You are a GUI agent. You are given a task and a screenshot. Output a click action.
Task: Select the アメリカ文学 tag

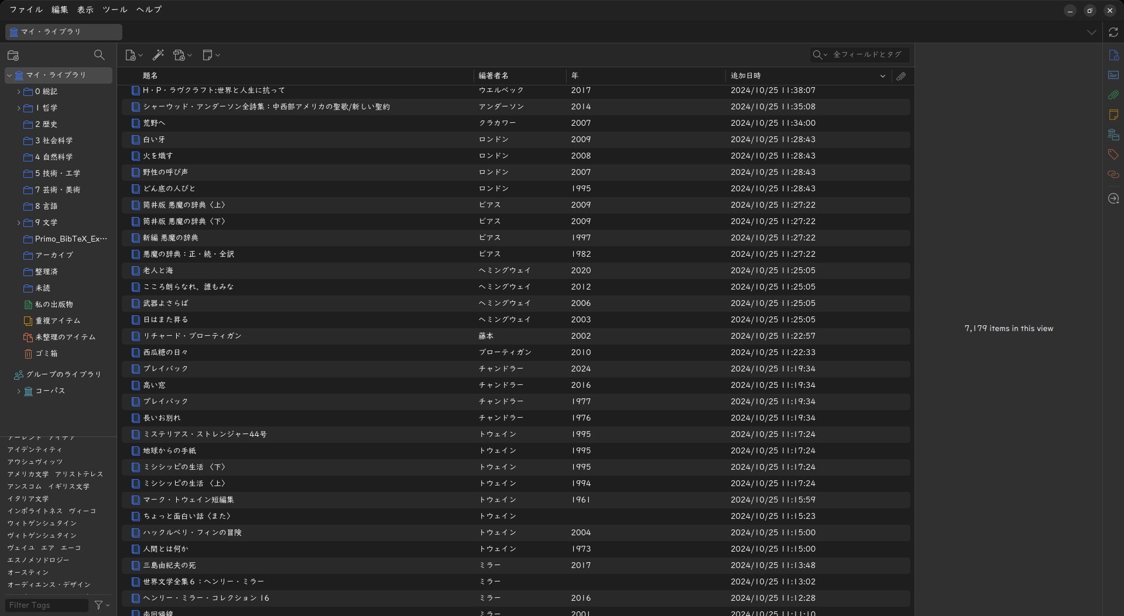[x=28, y=474]
